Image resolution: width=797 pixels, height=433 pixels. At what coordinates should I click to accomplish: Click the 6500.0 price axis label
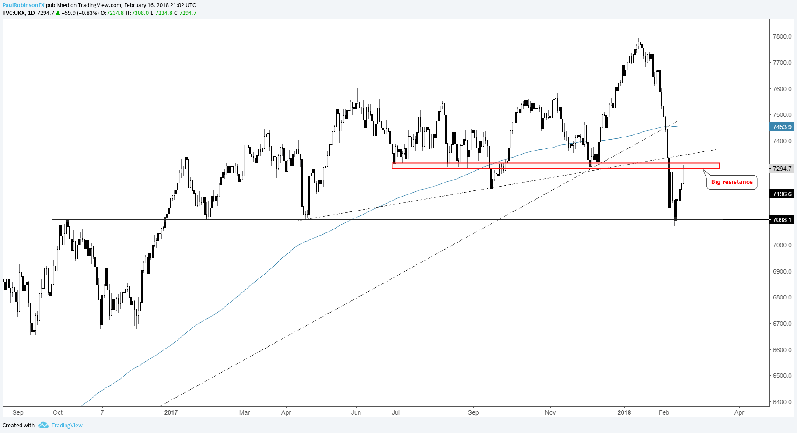point(782,376)
